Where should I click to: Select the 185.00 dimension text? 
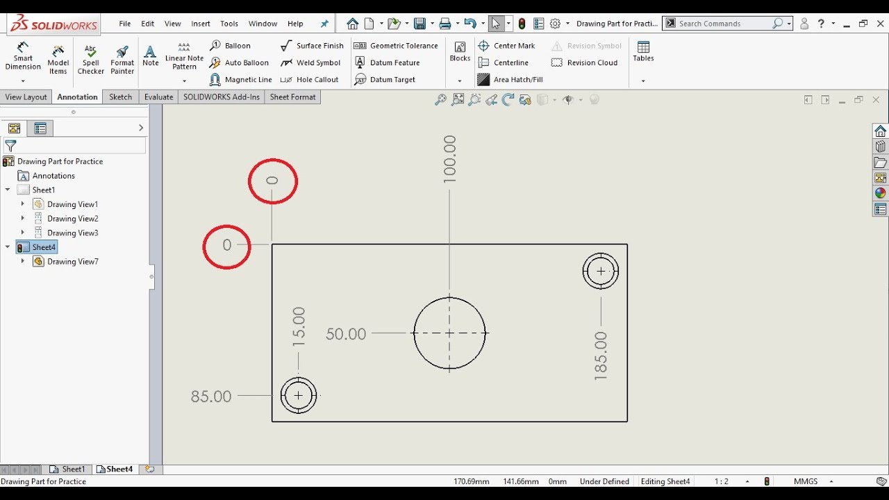(x=601, y=356)
